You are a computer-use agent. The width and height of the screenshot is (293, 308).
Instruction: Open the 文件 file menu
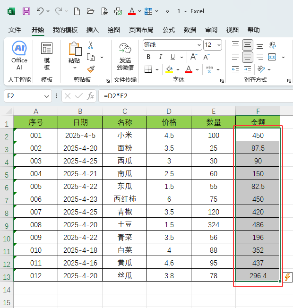(15, 30)
